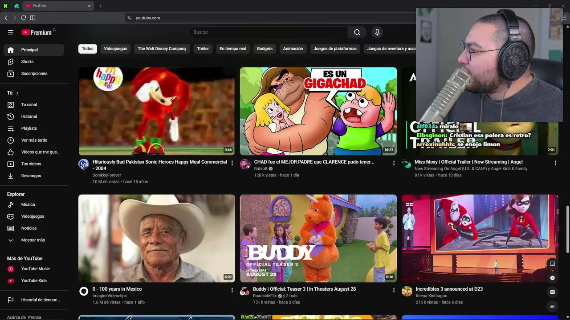Open Historial de denuncias flag item
The height and width of the screenshot is (320, 570).
34,300
